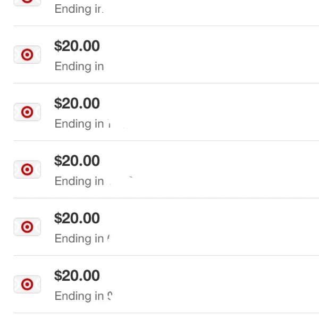This screenshot has width=319, height=319.
Task: Click the third $20.00 balance text
Action: [77, 161]
